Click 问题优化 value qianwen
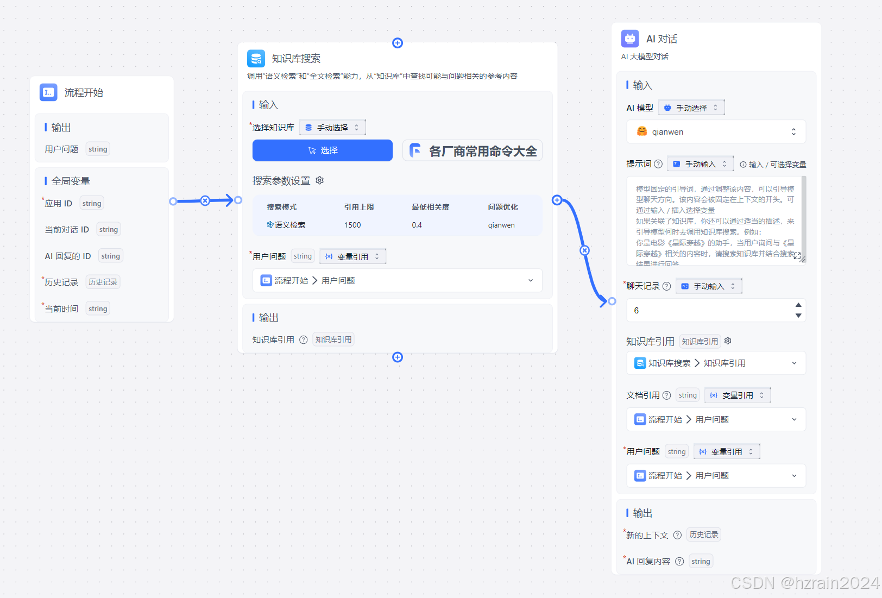The height and width of the screenshot is (598, 882). (501, 225)
